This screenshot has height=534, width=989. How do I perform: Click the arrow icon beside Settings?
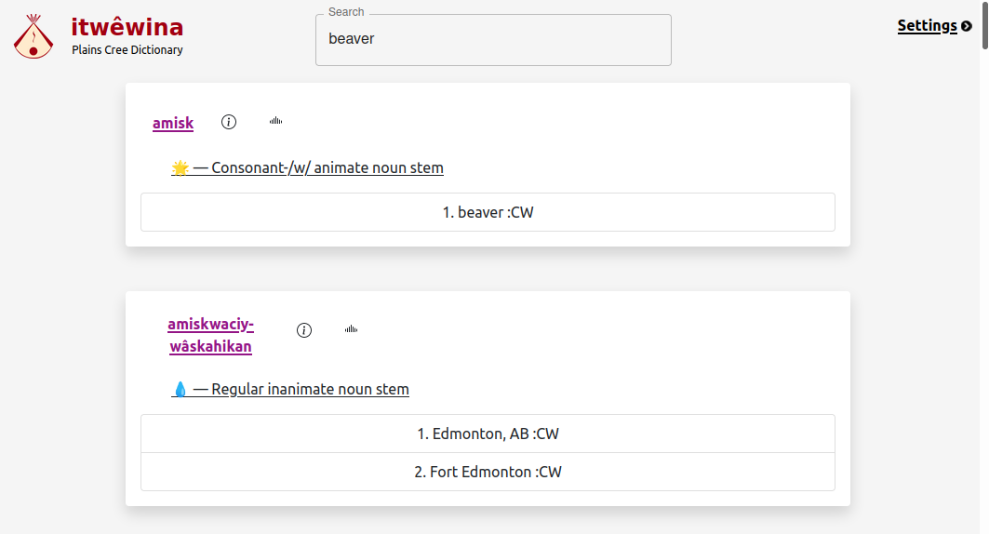pyautogui.click(x=967, y=26)
